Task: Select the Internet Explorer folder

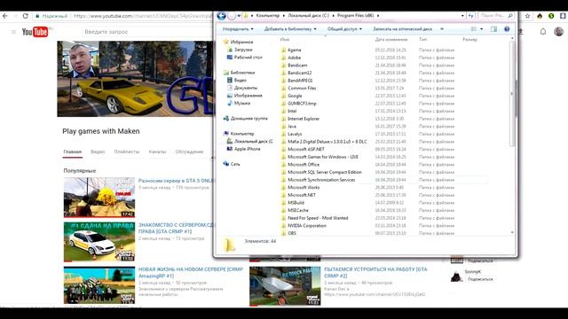Action: [x=304, y=119]
